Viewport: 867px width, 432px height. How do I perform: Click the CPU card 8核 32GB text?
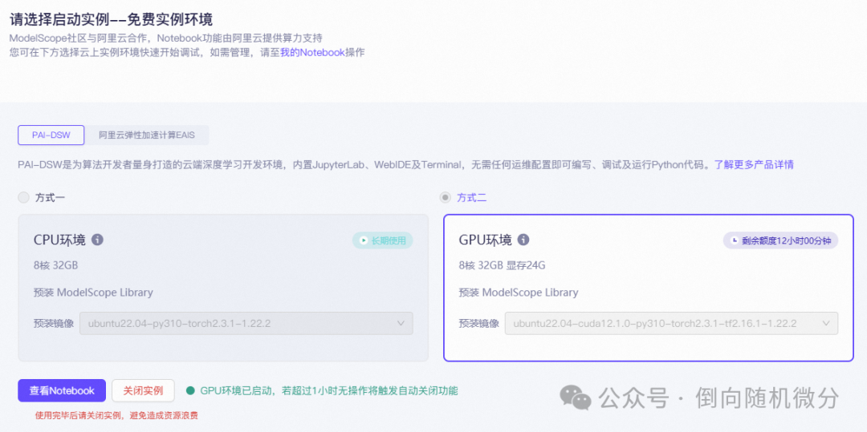[56, 265]
